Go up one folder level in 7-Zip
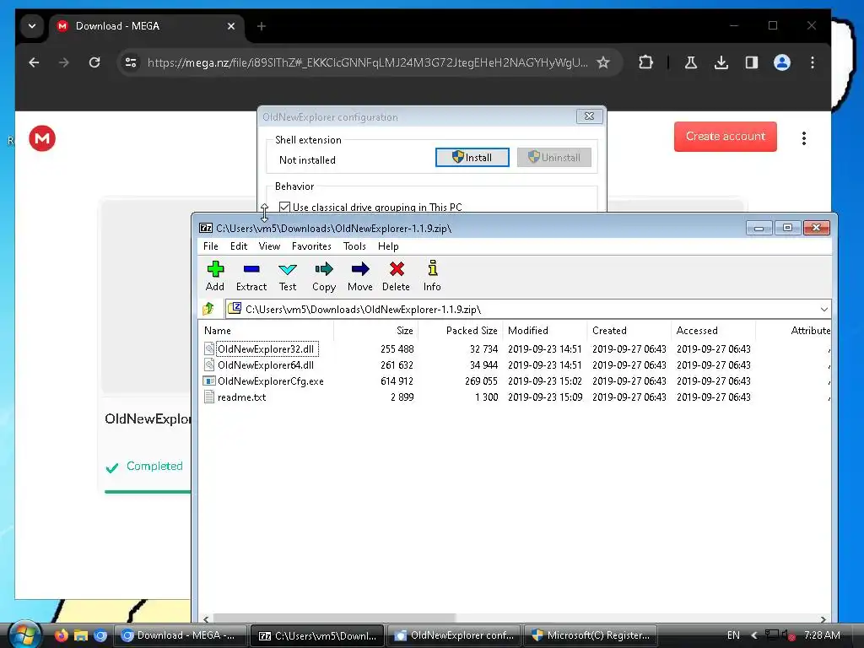 click(209, 309)
